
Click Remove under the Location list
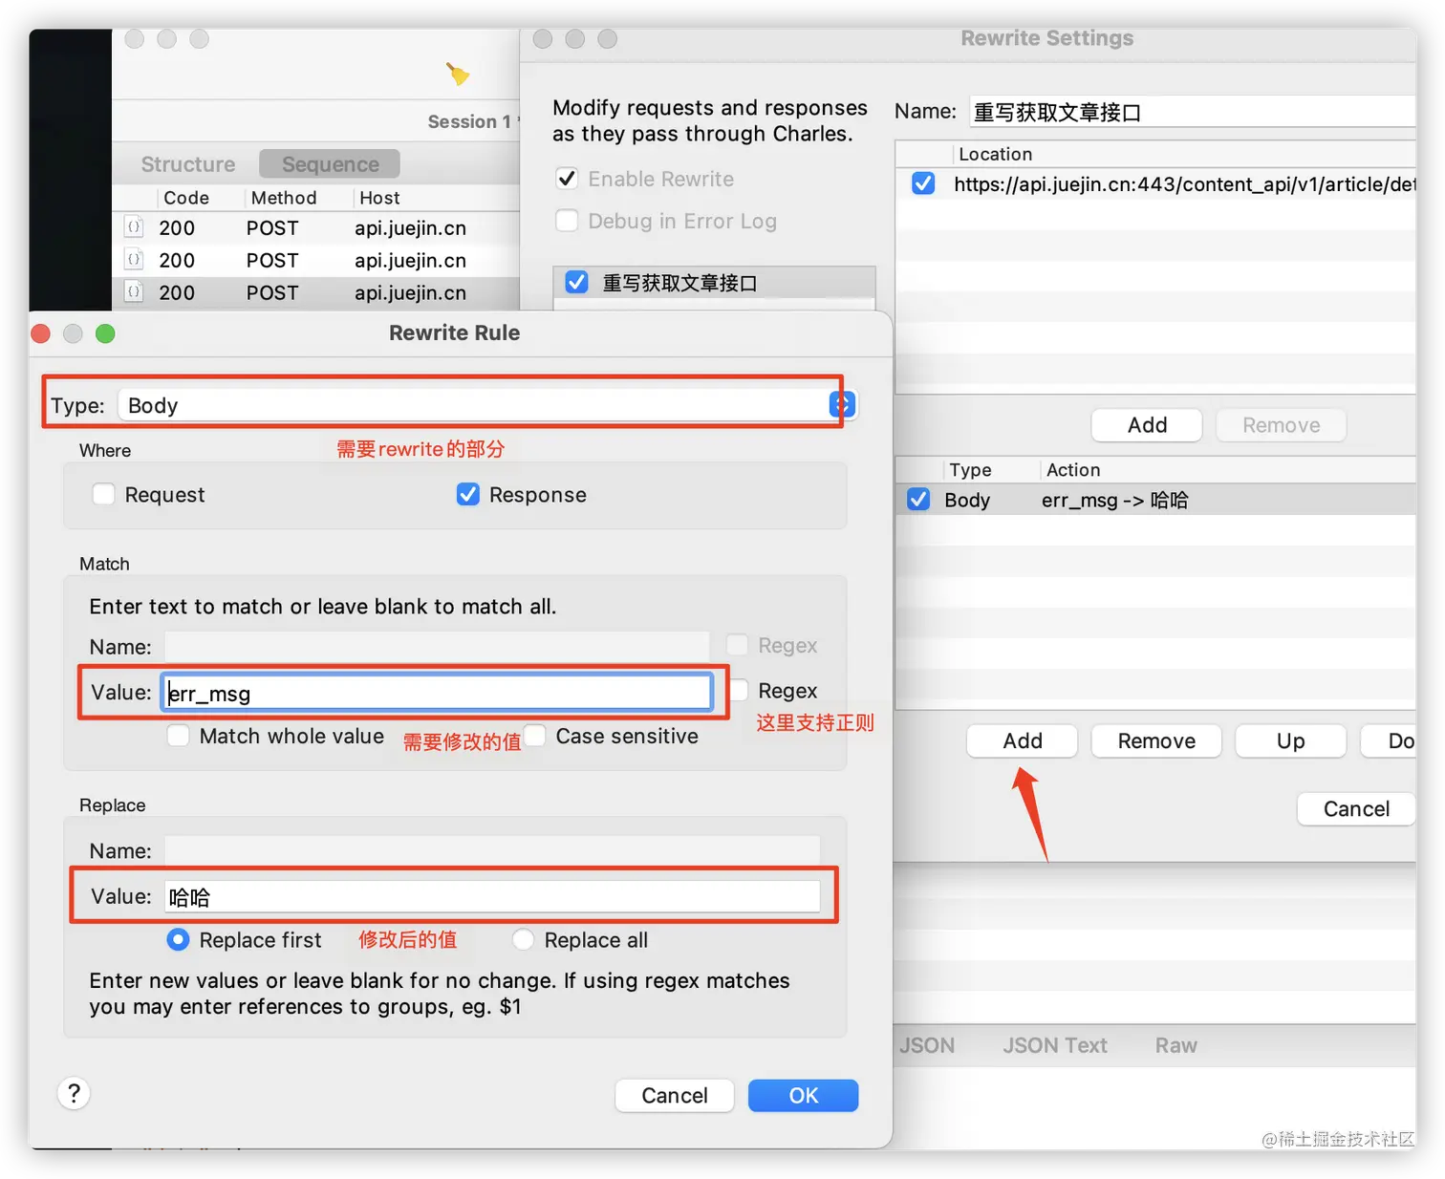pos(1281,425)
